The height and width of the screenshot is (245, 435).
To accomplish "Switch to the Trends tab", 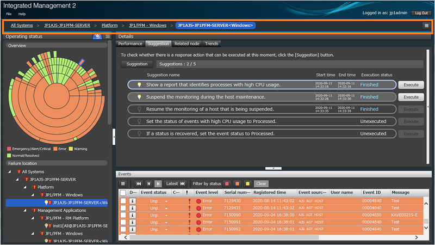I will pyautogui.click(x=212, y=44).
